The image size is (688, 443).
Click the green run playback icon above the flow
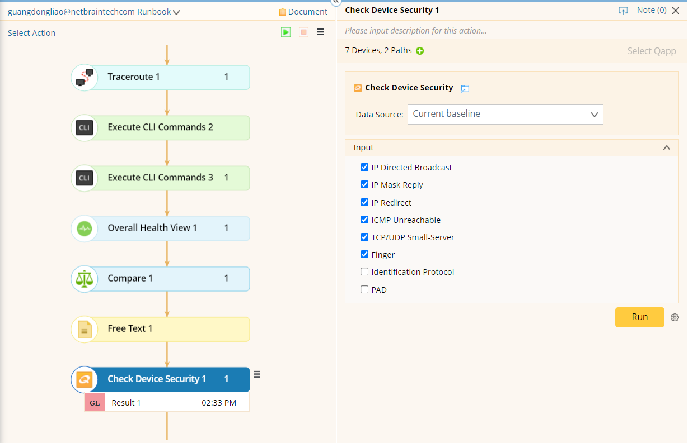click(x=286, y=32)
